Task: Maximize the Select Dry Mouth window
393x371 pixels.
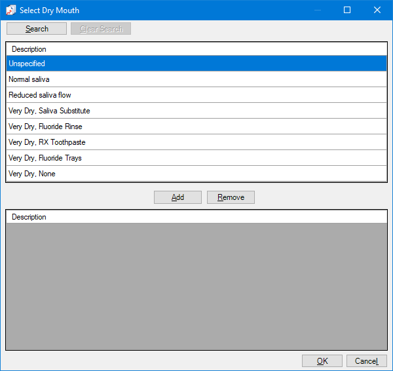Action: click(347, 10)
